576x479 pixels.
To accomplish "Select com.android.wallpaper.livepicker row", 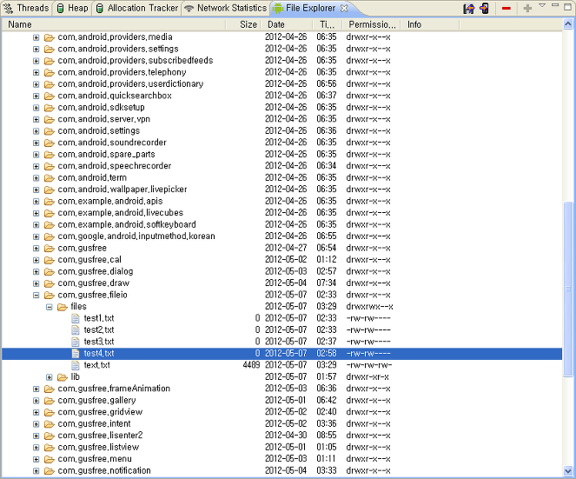I will coord(282,190).
